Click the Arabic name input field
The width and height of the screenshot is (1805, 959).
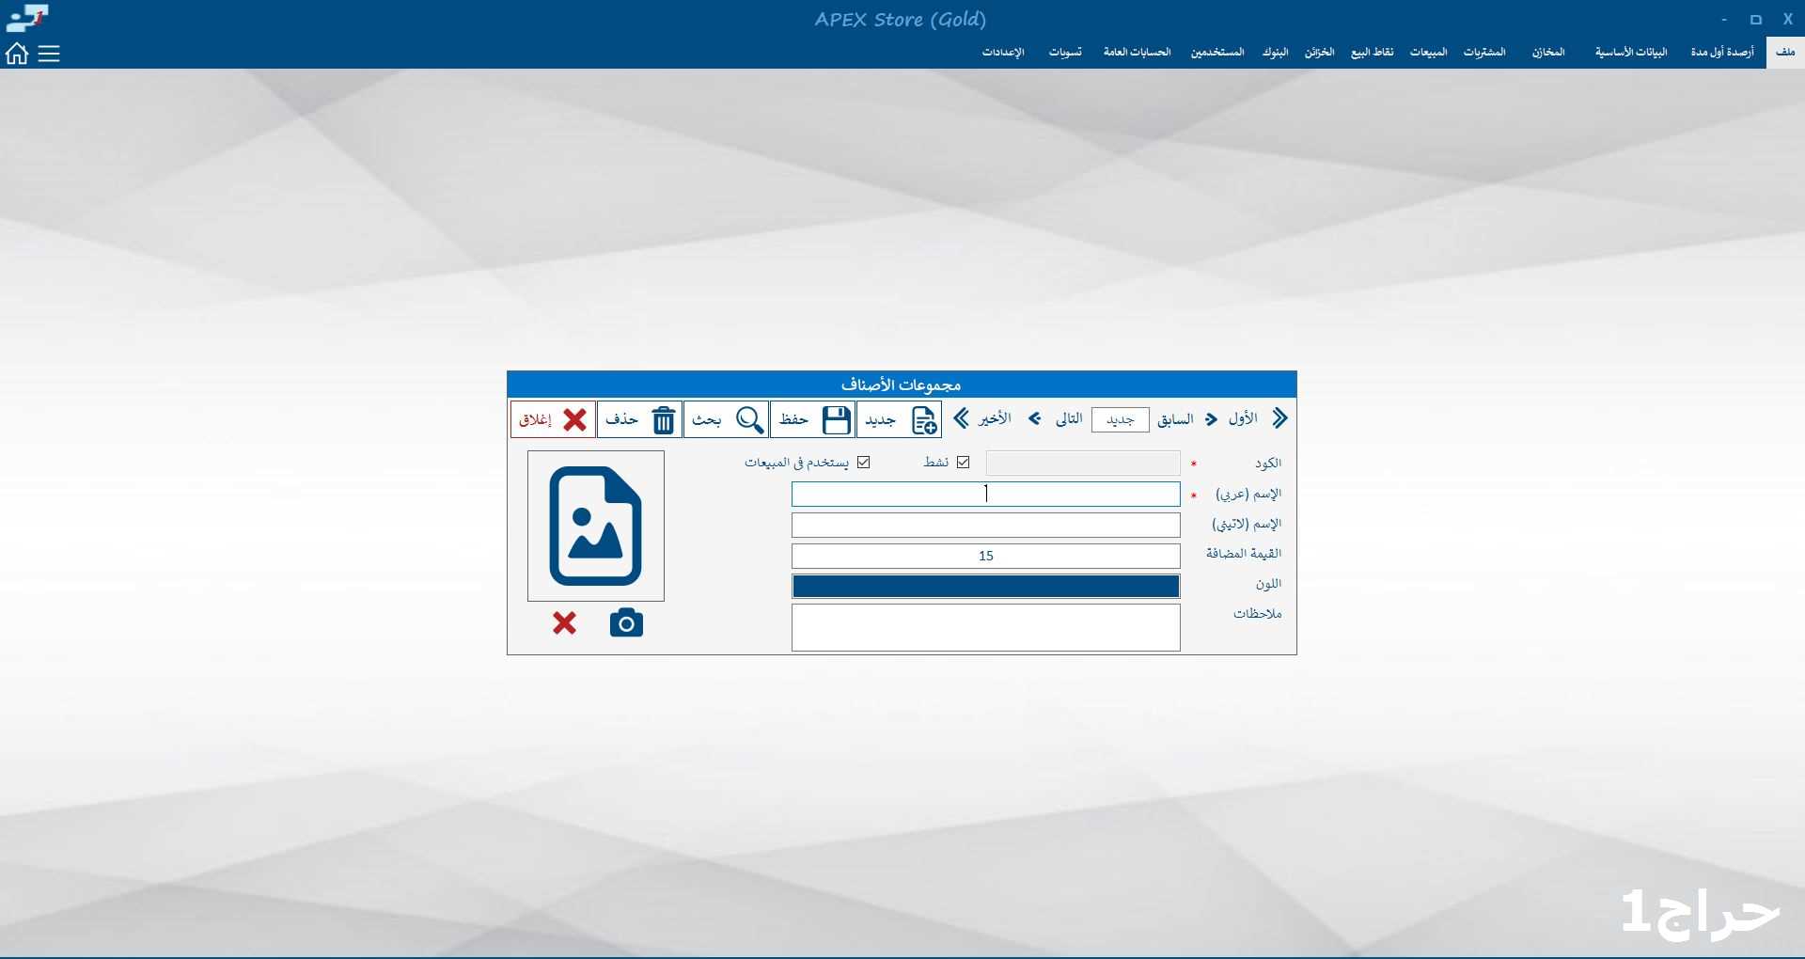[x=985, y=495]
